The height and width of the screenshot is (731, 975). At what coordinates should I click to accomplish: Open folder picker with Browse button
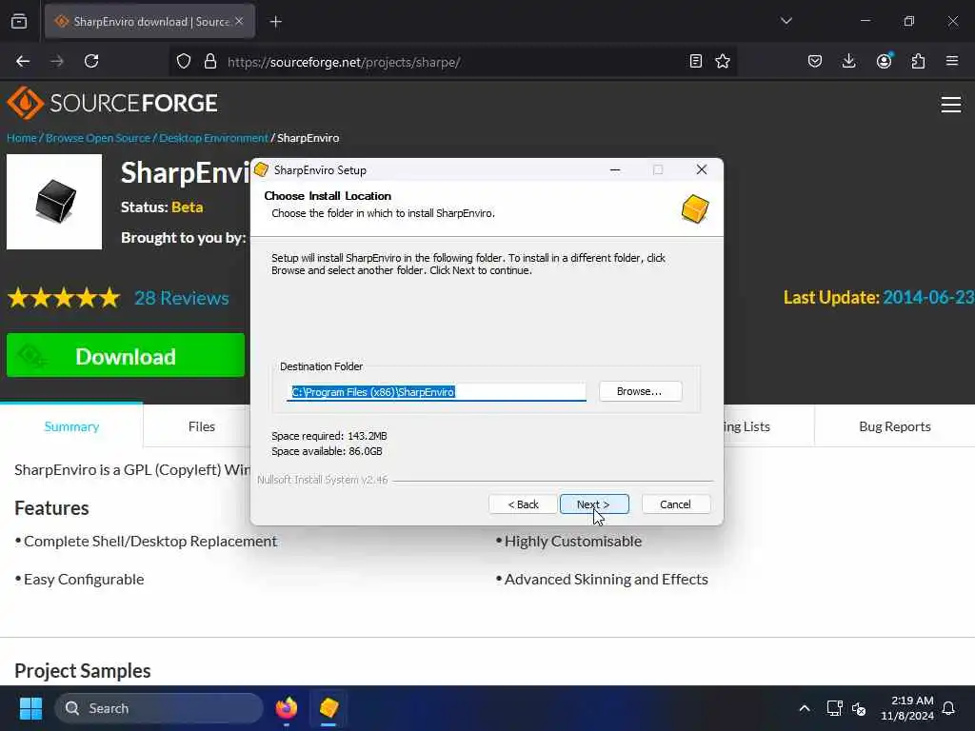click(x=640, y=391)
